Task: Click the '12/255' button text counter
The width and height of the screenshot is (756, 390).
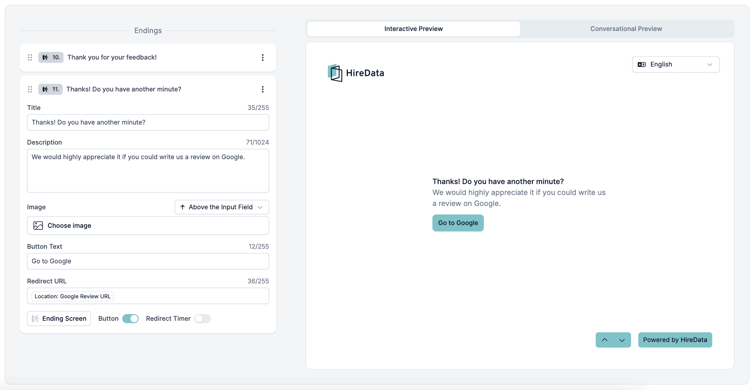Action: [259, 247]
